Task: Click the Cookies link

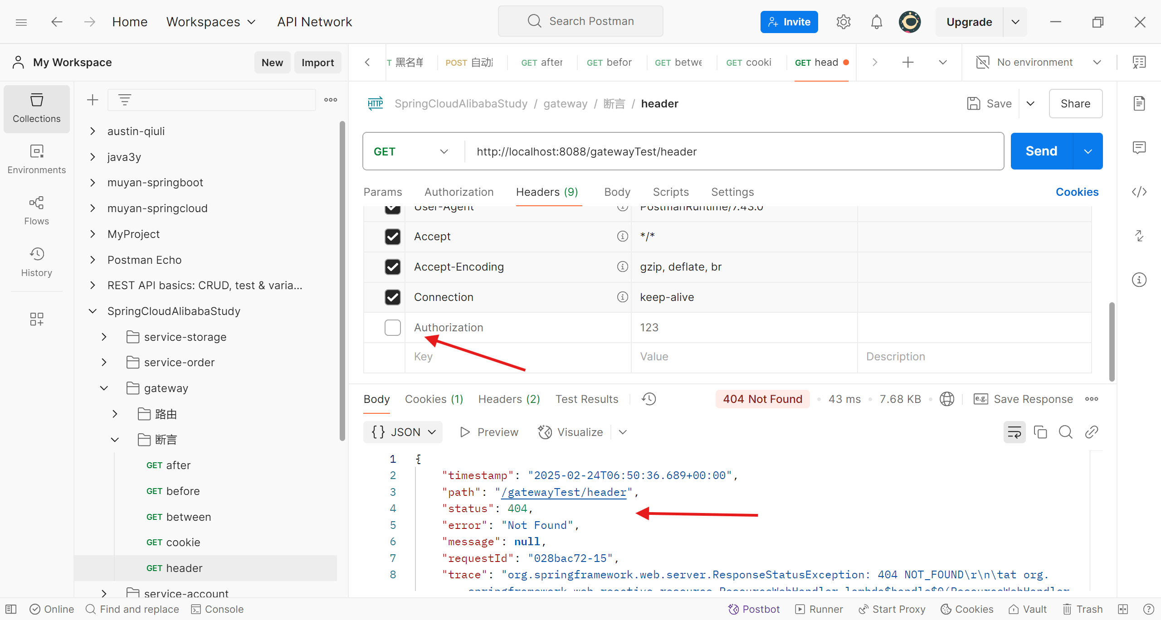Action: (x=1077, y=192)
